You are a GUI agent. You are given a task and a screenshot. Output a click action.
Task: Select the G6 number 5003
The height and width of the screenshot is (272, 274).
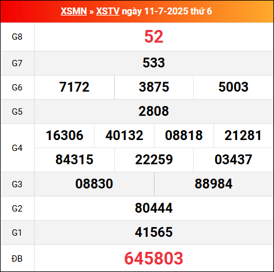tap(233, 87)
